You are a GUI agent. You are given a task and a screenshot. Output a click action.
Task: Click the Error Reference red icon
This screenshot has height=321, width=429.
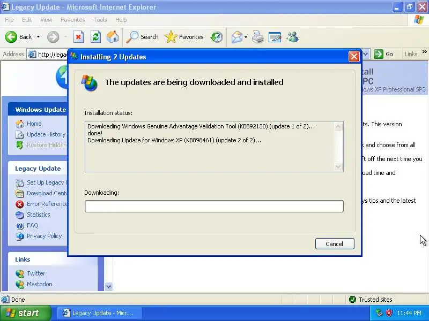[x=20, y=204]
